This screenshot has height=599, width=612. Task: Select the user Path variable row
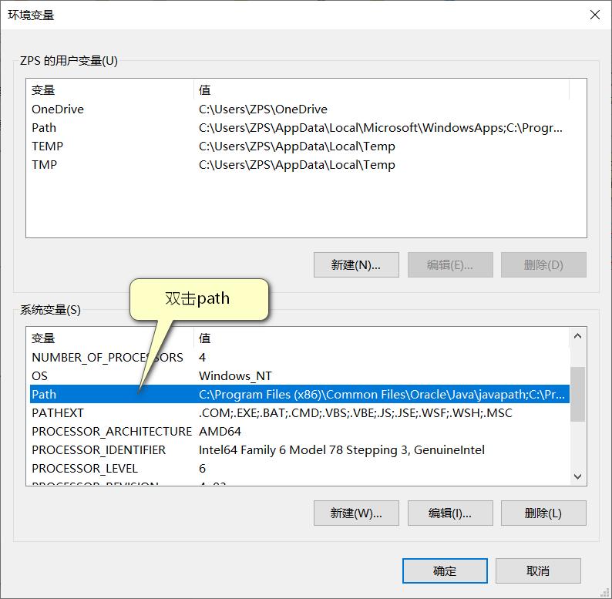(x=300, y=128)
